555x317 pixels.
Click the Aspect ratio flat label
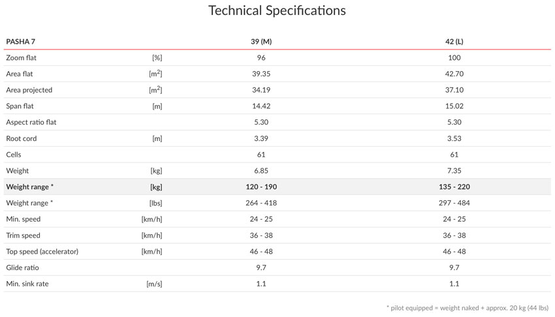coord(31,122)
